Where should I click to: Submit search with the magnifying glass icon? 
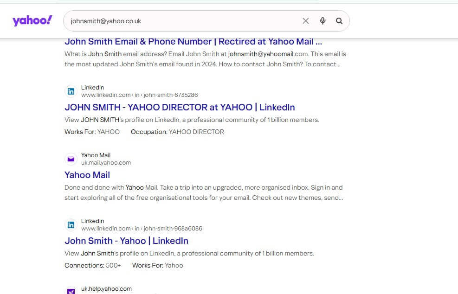(x=339, y=21)
